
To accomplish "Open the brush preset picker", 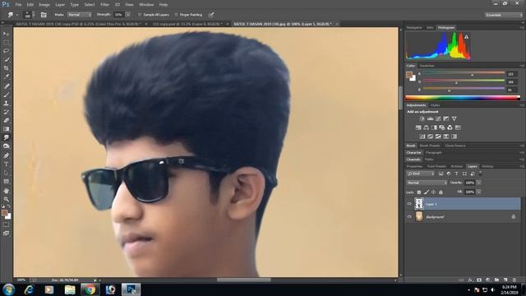I will pyautogui.click(x=29, y=15).
